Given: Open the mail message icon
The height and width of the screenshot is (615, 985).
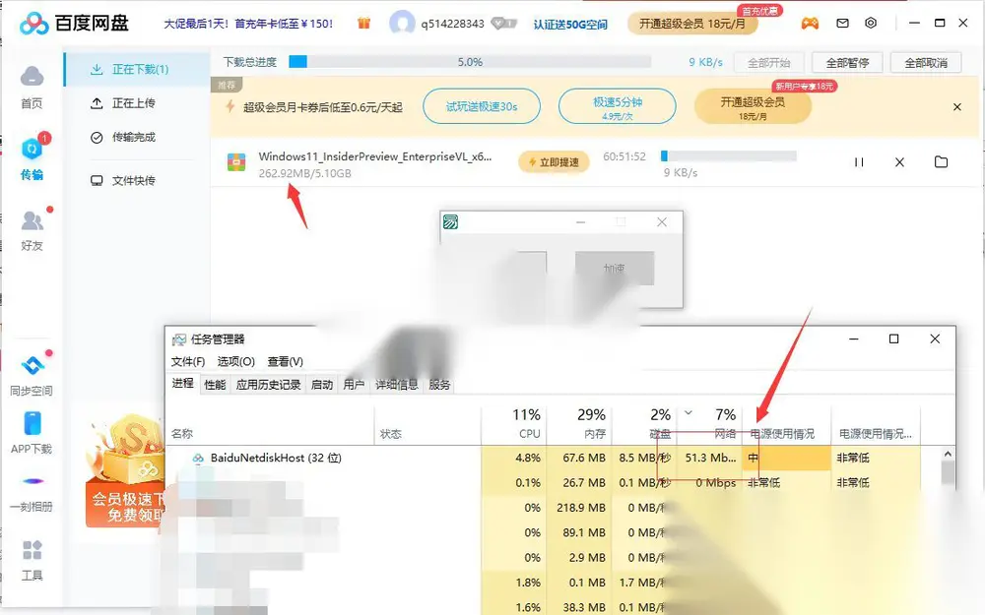Looking at the screenshot, I should 842,24.
